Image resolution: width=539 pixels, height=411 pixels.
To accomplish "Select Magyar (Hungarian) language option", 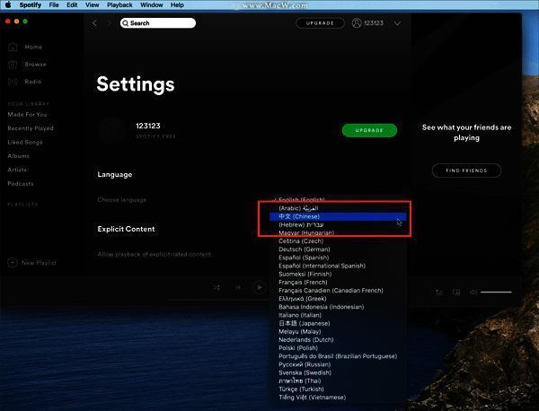I will [x=338, y=232].
